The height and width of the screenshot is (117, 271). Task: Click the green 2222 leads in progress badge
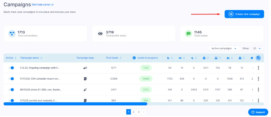click(x=146, y=90)
